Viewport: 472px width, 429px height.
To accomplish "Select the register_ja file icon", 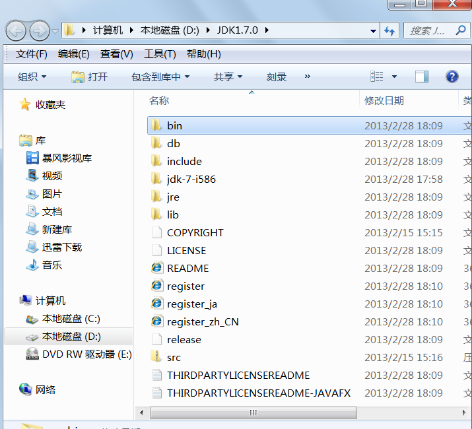I will point(157,304).
